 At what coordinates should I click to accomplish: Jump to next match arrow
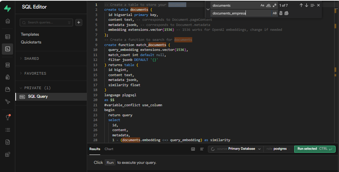307,6
